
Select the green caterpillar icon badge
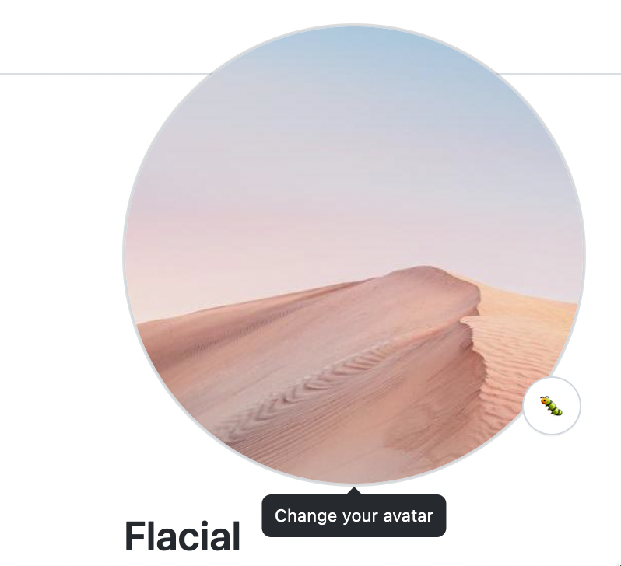(552, 406)
